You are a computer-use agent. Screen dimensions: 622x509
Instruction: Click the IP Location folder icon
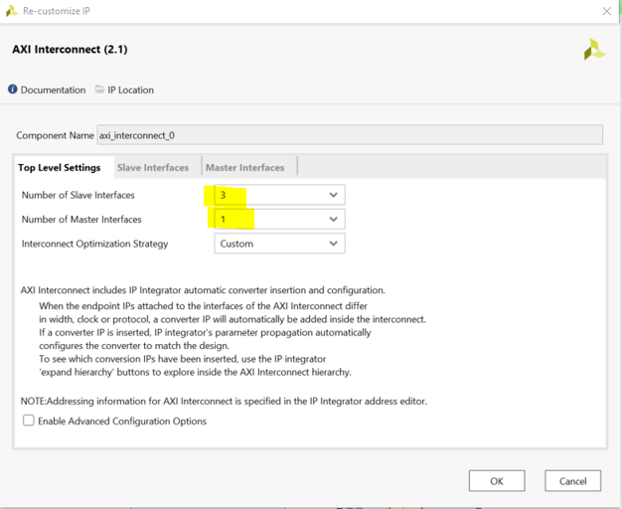click(x=99, y=89)
